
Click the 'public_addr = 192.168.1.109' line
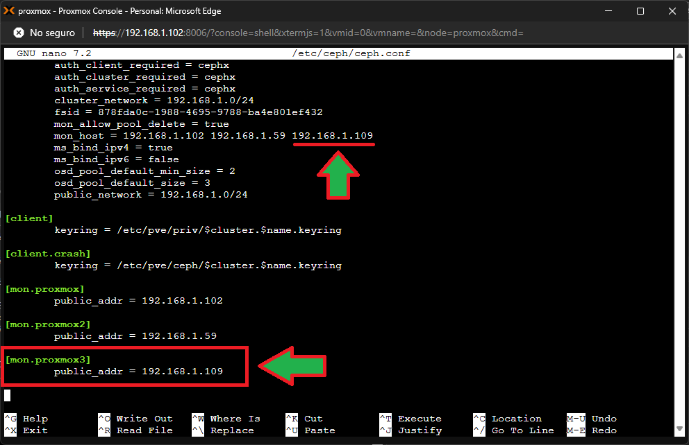(138, 372)
